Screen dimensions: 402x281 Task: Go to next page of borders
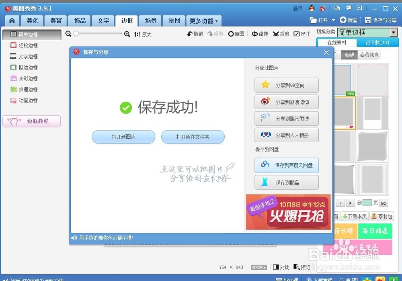click(x=350, y=203)
